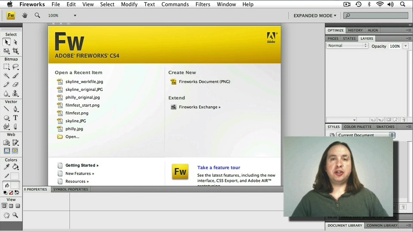This screenshot has width=413, height=232.
Task: Click the New Sub Layer icon in Layers panel
Action: (x=381, y=120)
